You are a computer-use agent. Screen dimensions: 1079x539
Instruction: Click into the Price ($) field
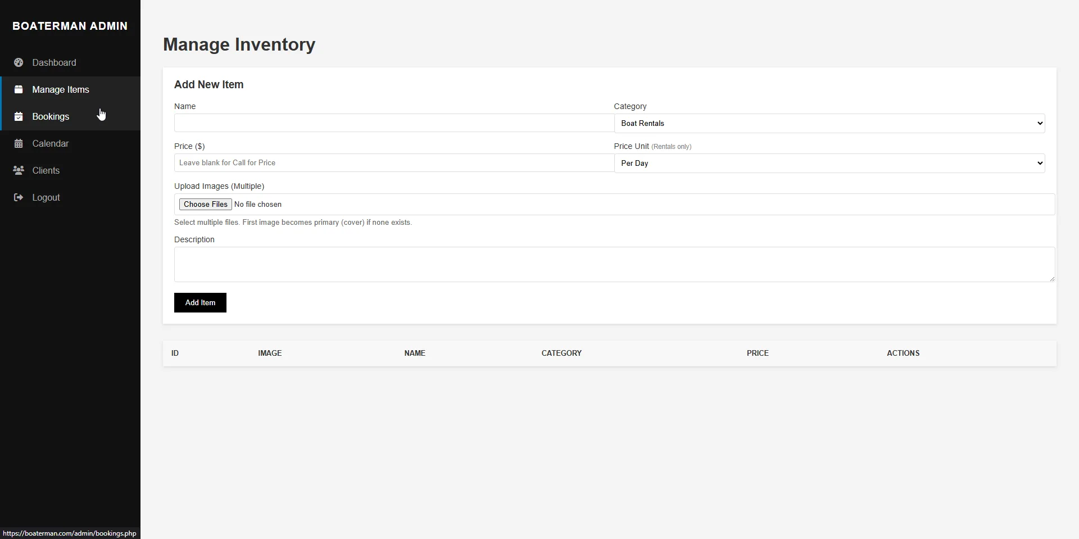pyautogui.click(x=393, y=163)
